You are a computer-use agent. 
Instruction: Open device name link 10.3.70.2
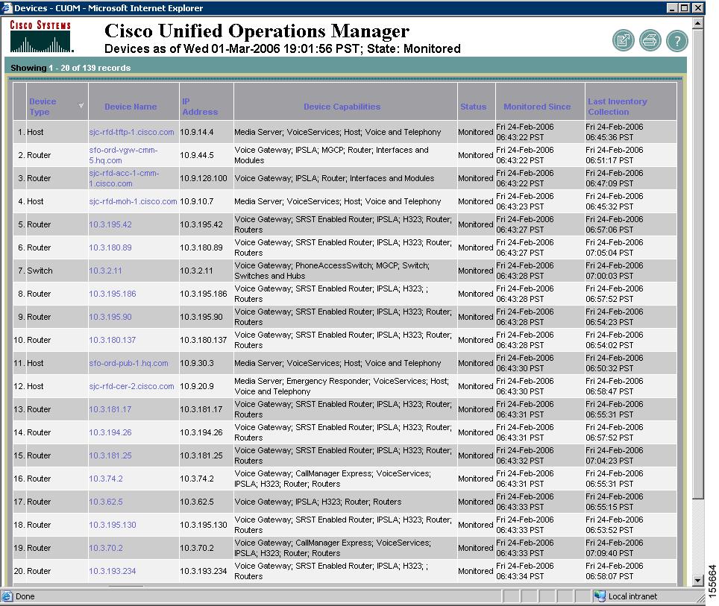106,548
